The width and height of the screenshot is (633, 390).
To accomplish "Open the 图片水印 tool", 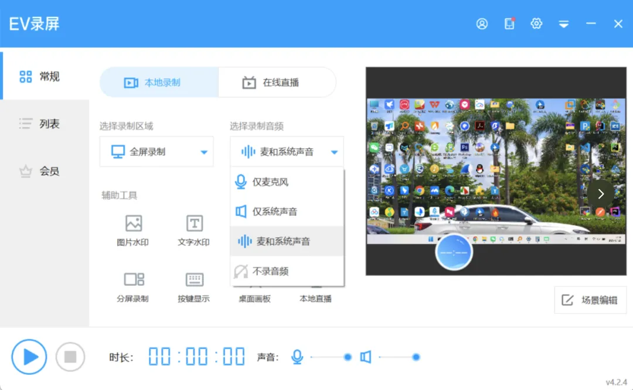I will click(133, 231).
